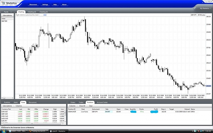Select the Forex tab
This screenshot has height=133, width=213.
pyautogui.click(x=23, y=102)
